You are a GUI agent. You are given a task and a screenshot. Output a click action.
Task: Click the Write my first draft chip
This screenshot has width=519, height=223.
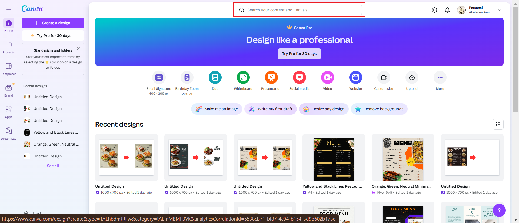tap(271, 109)
